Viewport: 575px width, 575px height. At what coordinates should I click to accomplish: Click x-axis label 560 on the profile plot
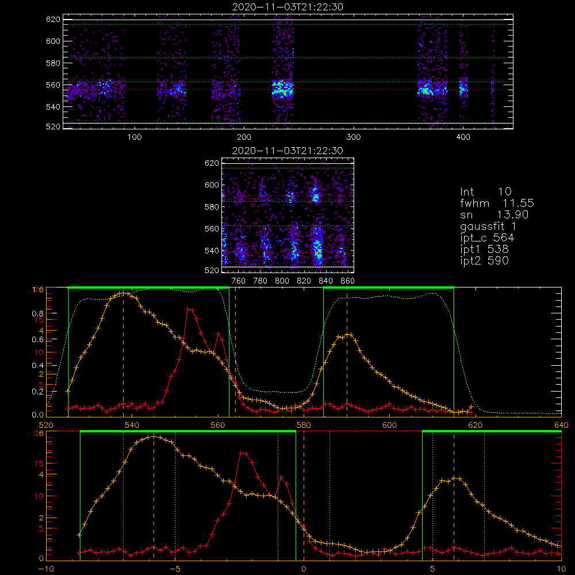pyautogui.click(x=218, y=425)
